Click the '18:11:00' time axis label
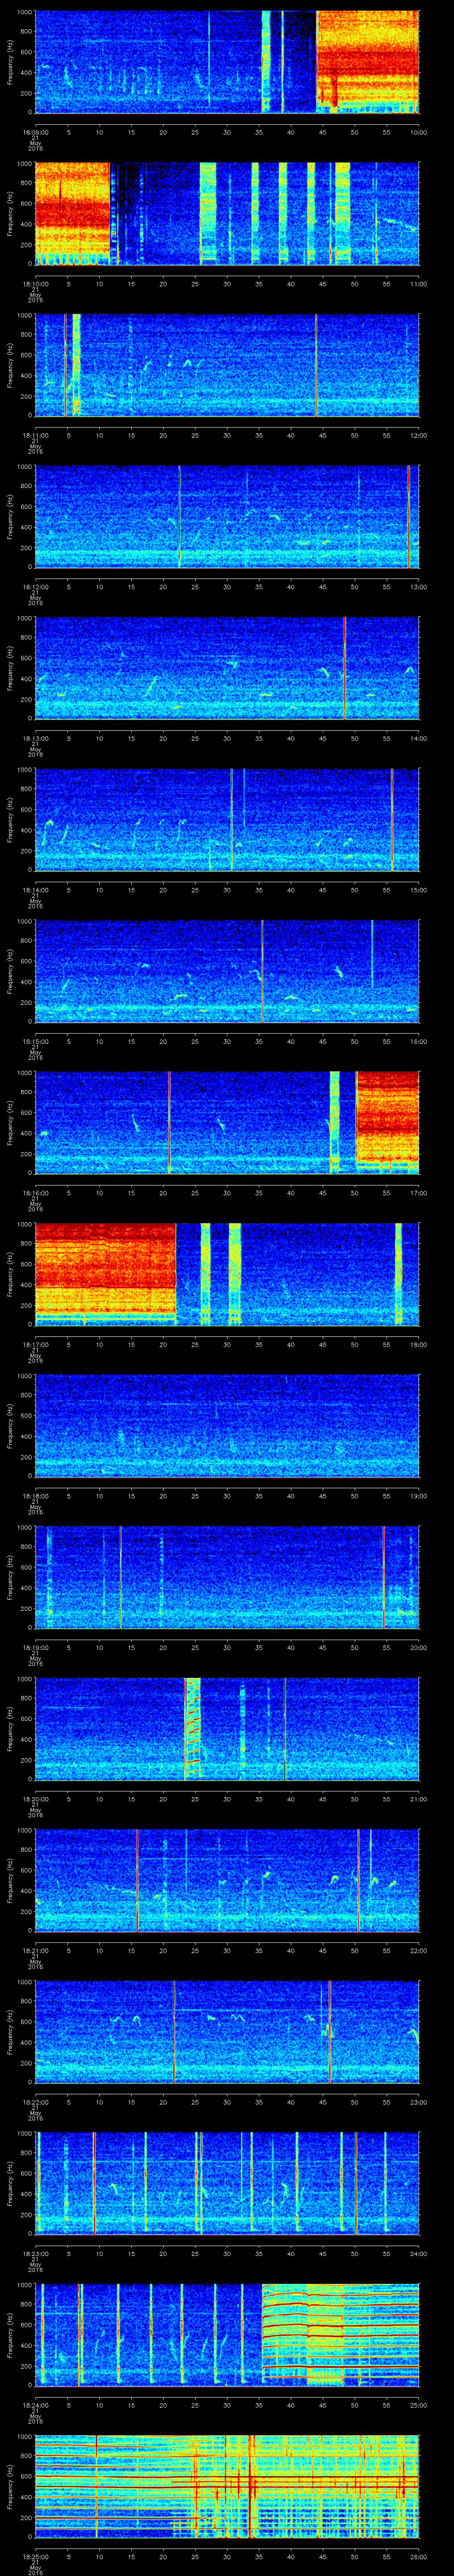This screenshot has height=2576, width=454. click(x=35, y=435)
